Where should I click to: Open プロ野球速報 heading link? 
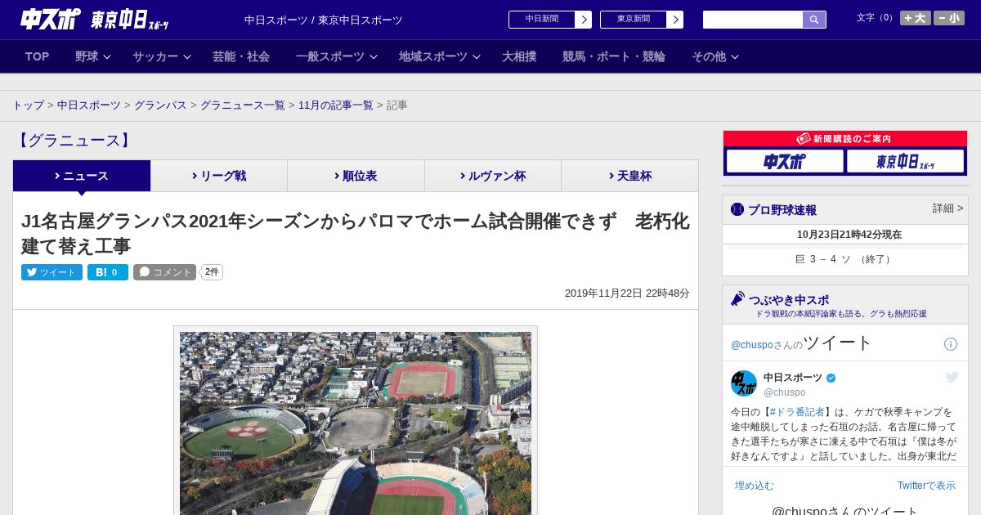782,210
